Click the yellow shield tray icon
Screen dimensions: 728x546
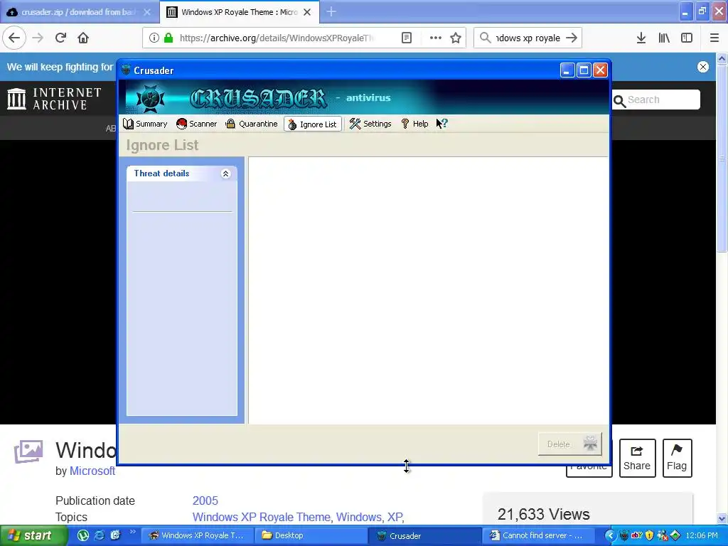(650, 535)
